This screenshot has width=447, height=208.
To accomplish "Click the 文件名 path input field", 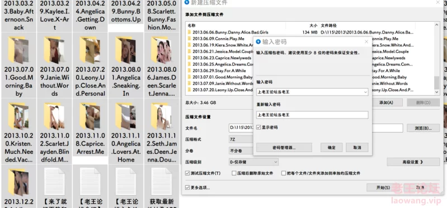I will click(316, 128).
